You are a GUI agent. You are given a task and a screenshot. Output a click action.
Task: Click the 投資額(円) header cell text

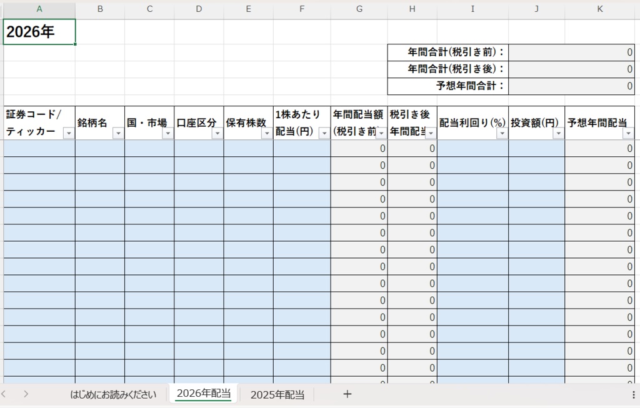(534, 123)
